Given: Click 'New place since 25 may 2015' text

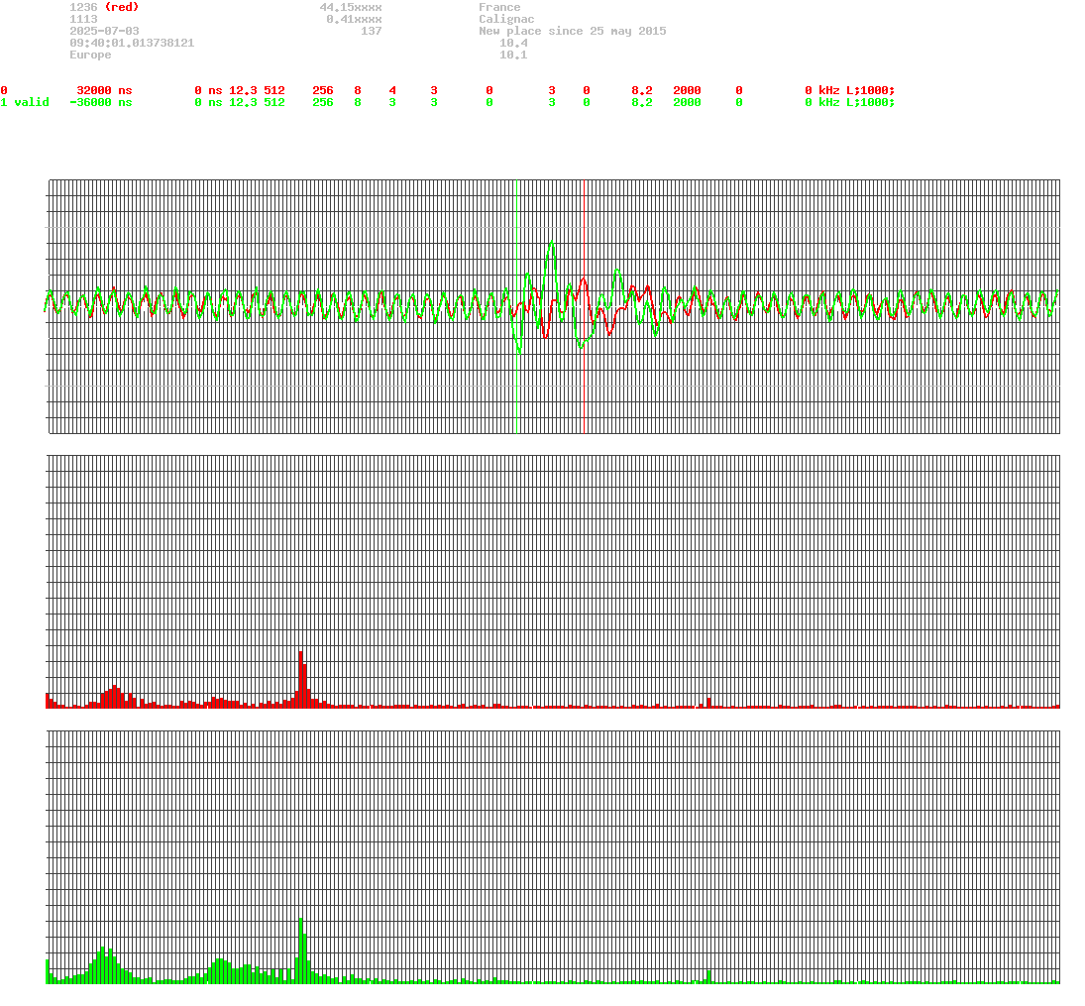Looking at the screenshot, I should click(x=573, y=31).
